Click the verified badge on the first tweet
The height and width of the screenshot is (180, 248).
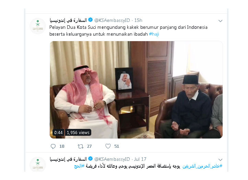click(90, 20)
